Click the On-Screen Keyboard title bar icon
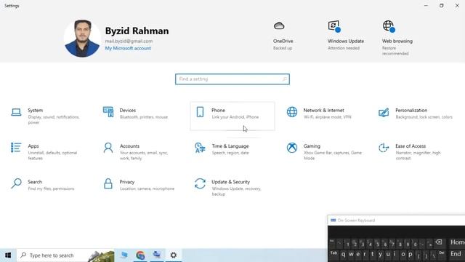Screen dimensions: 465x262 pos(333,220)
